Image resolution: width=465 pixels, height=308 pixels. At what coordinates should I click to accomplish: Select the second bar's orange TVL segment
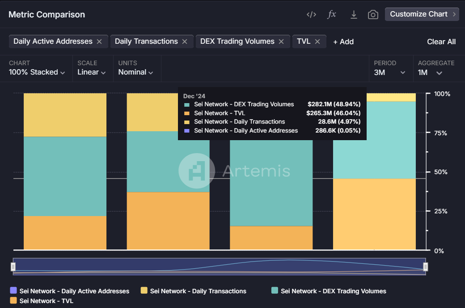pyautogui.click(x=168, y=221)
